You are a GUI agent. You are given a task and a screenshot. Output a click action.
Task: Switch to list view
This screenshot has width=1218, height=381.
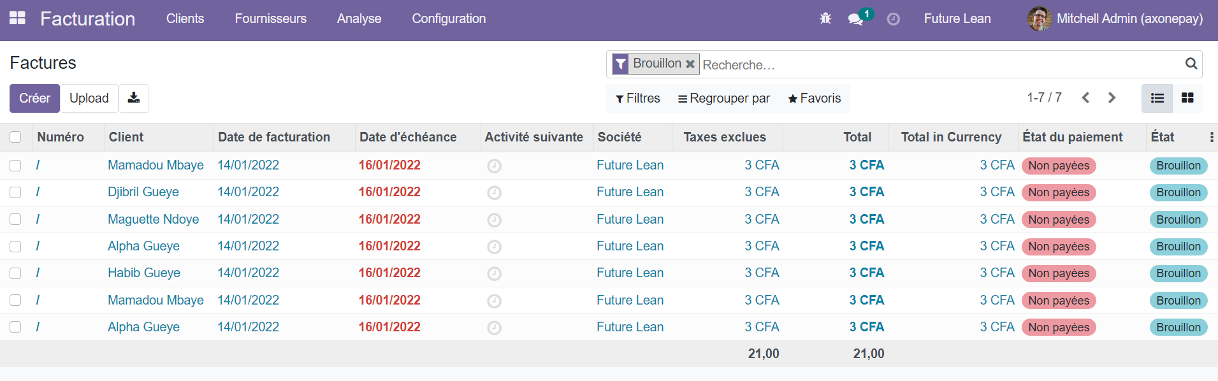tap(1157, 98)
